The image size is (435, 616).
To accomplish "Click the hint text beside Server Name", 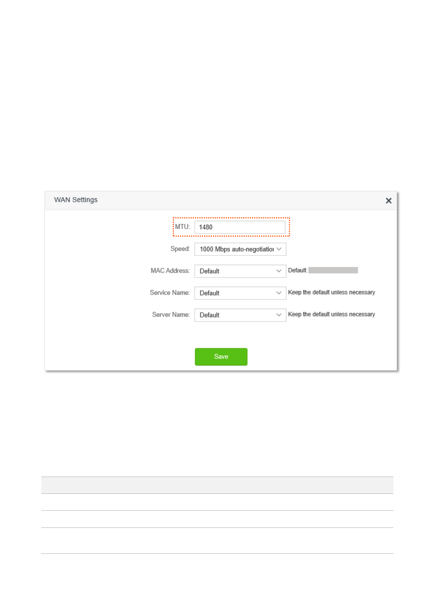I will (331, 314).
